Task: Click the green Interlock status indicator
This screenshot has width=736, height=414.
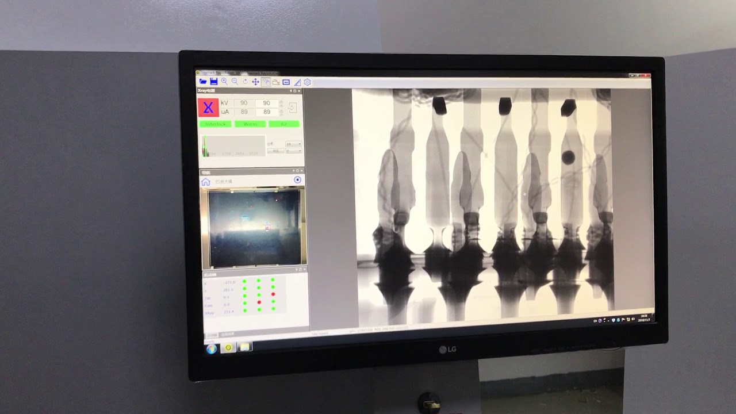Action: [x=215, y=124]
